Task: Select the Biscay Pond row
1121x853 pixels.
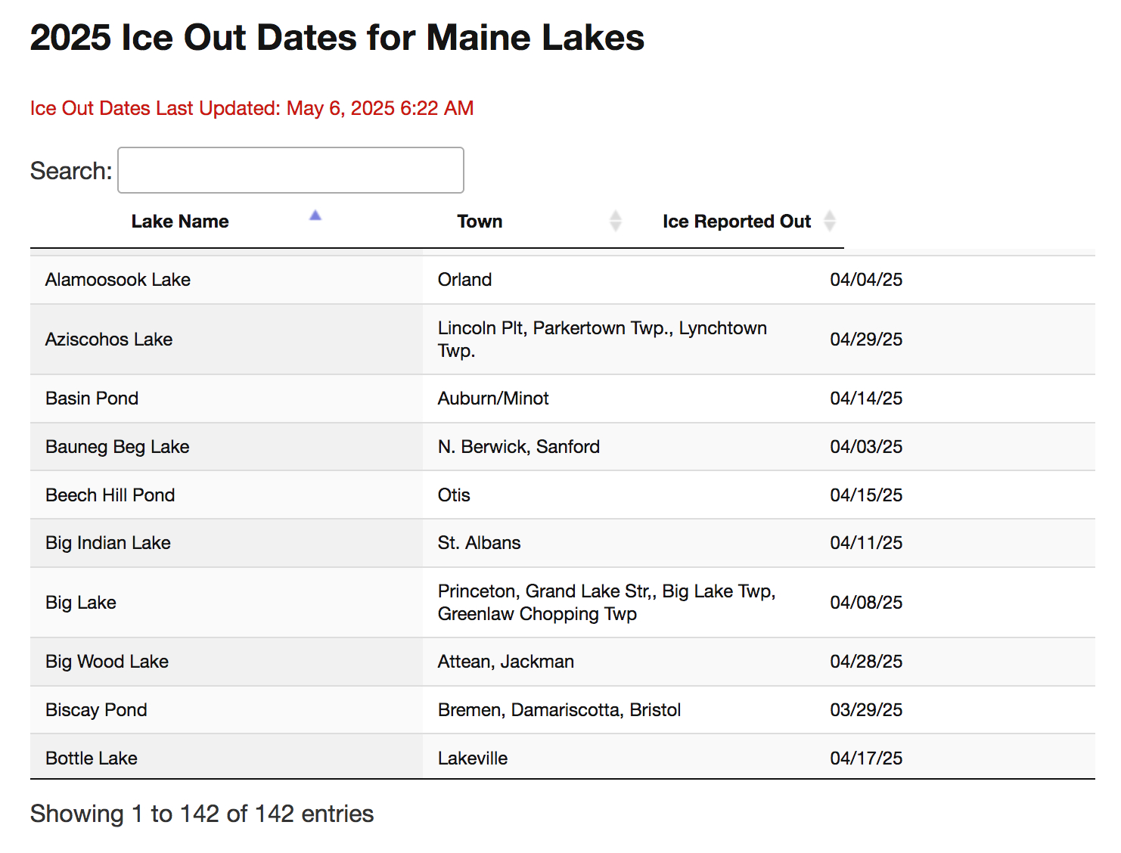Action: [96, 710]
